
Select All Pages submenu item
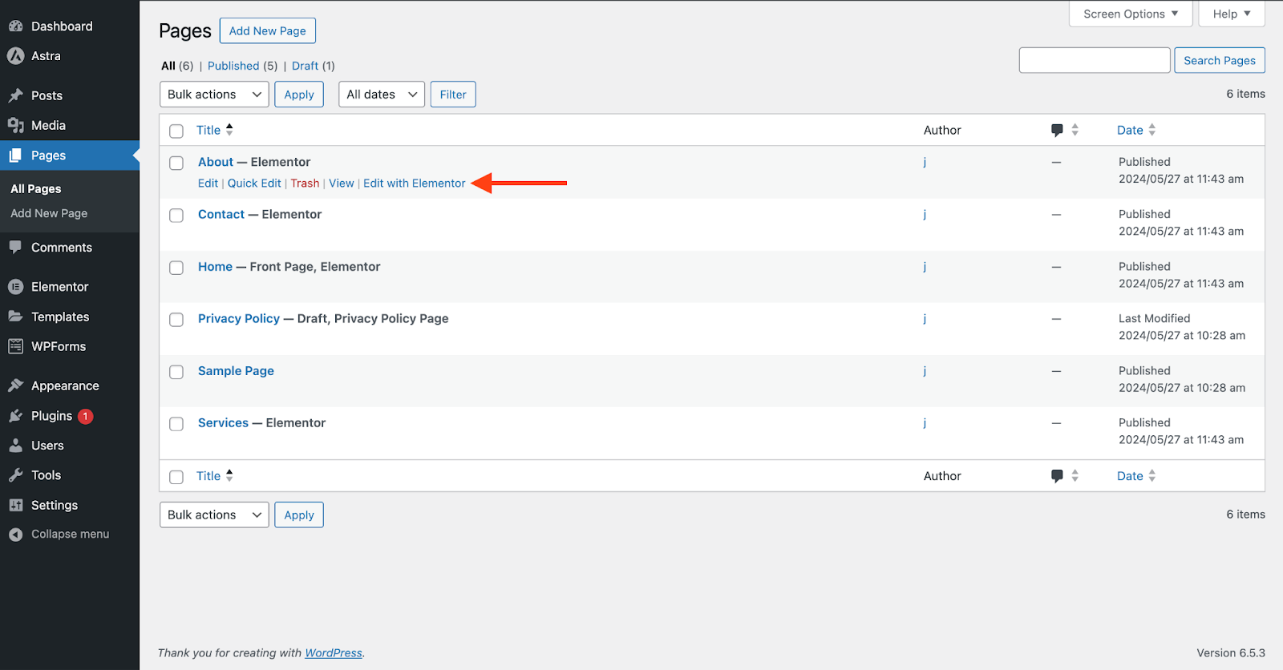(36, 189)
